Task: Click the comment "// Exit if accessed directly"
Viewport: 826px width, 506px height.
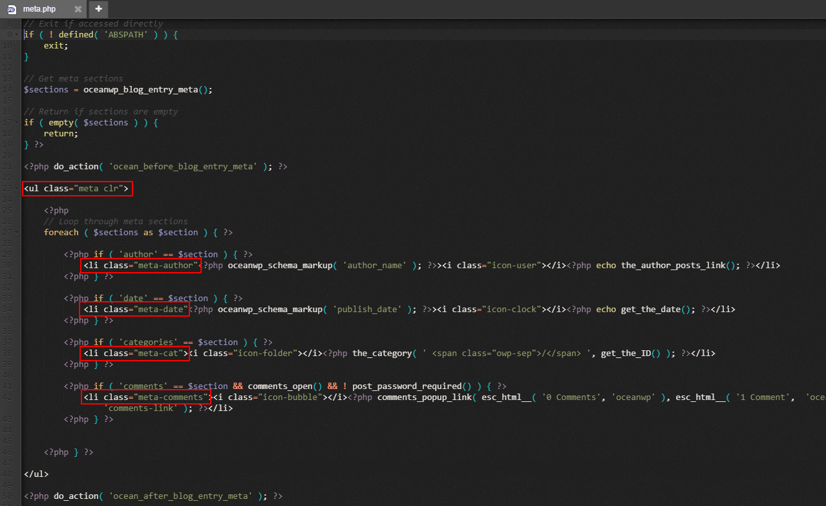Action: tap(93, 23)
